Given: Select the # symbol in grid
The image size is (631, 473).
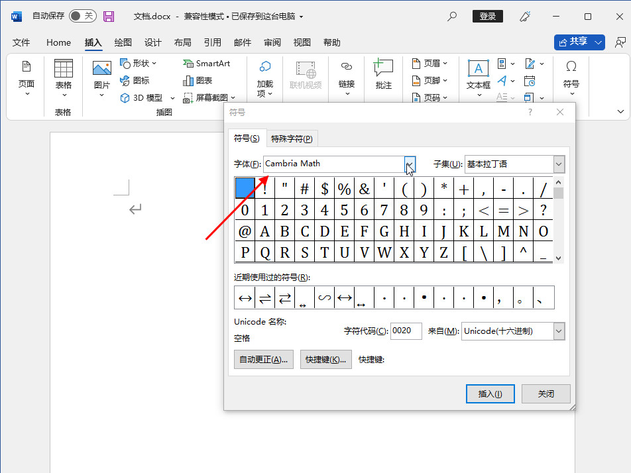Looking at the screenshot, I should 305,189.
